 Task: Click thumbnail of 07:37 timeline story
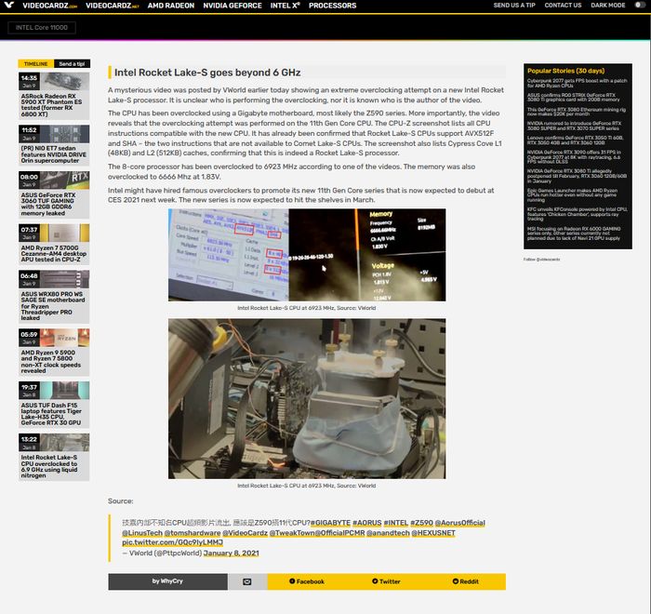64,234
